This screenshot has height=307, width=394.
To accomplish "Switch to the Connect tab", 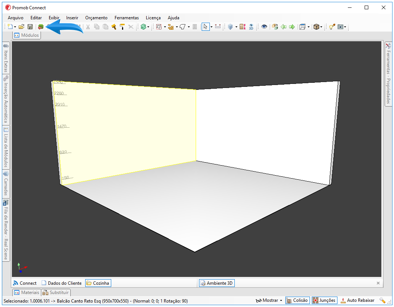I will point(25,283).
